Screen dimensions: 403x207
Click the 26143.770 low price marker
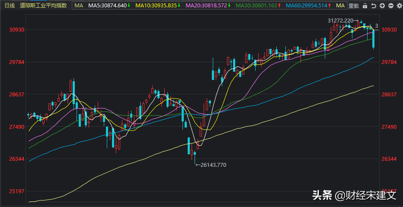(213, 165)
